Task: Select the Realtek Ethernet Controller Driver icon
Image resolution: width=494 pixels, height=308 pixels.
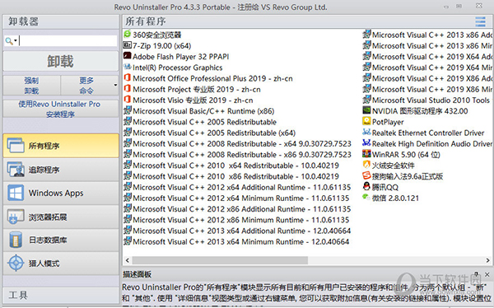Action: [366, 132]
